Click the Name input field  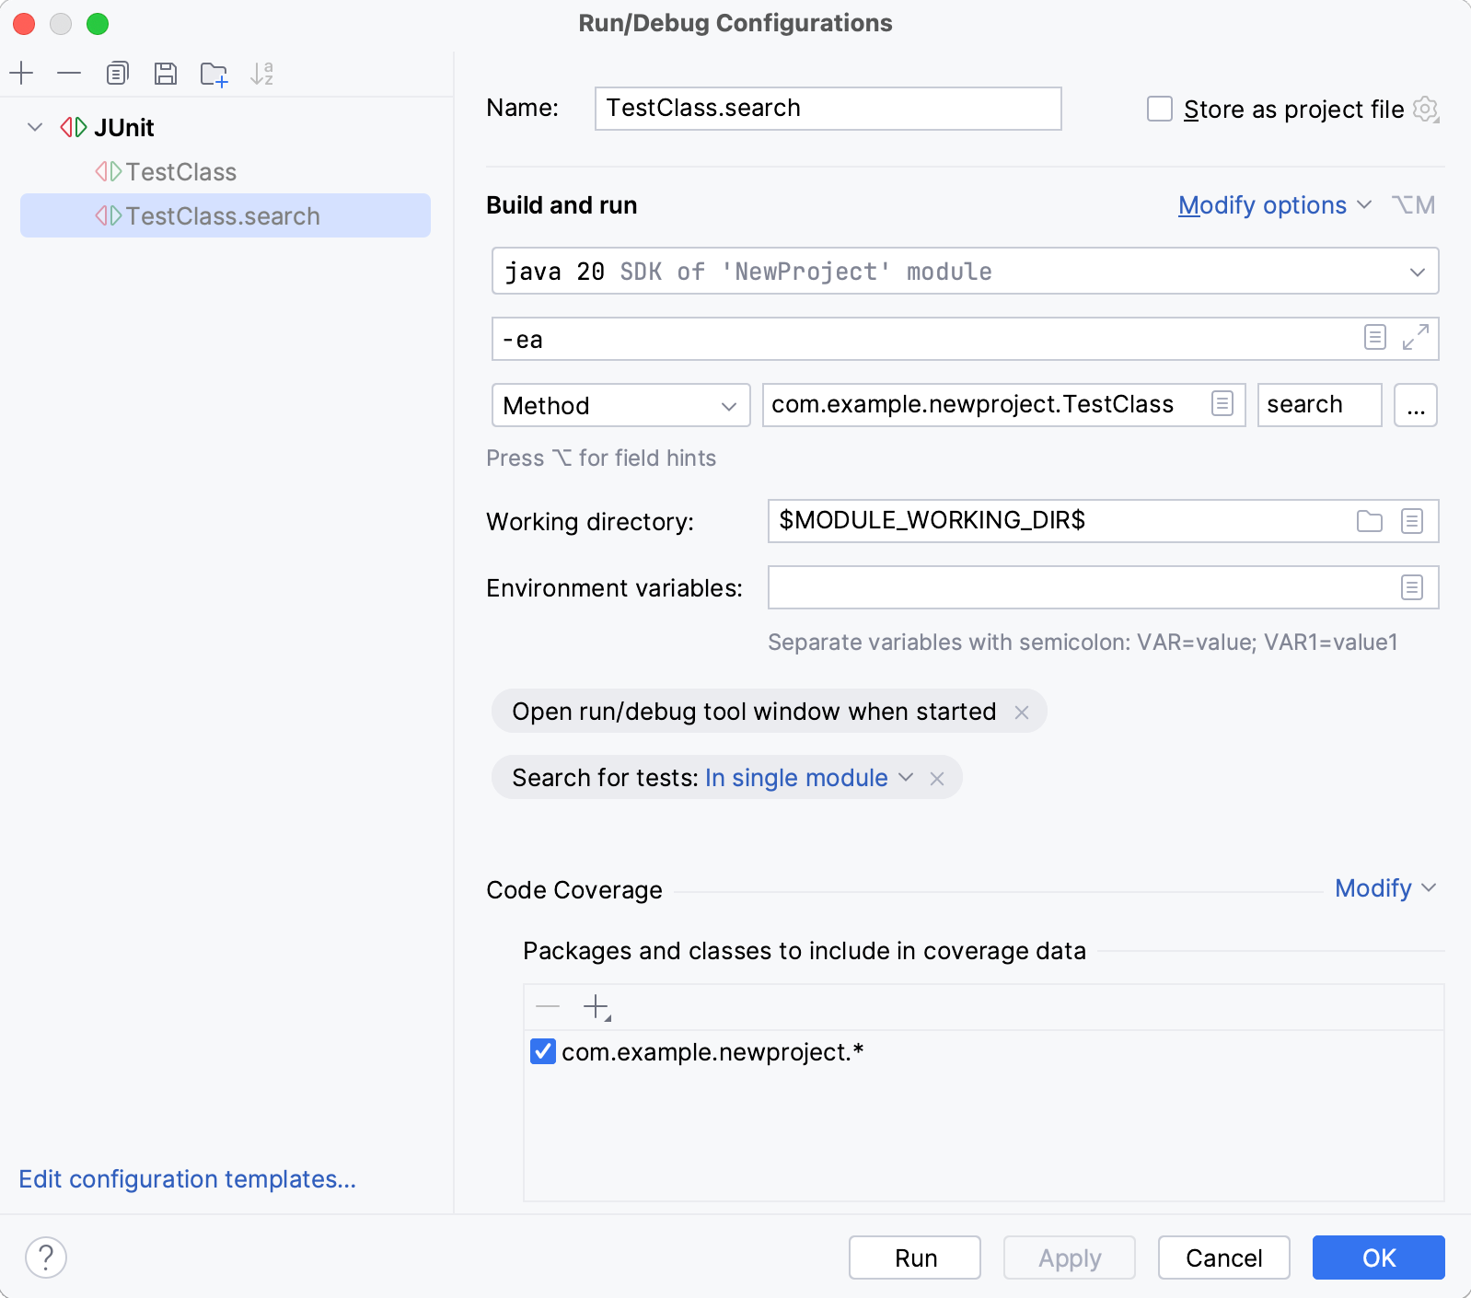coord(827,109)
